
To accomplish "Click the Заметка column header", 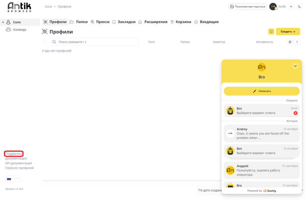I will coord(219,42).
